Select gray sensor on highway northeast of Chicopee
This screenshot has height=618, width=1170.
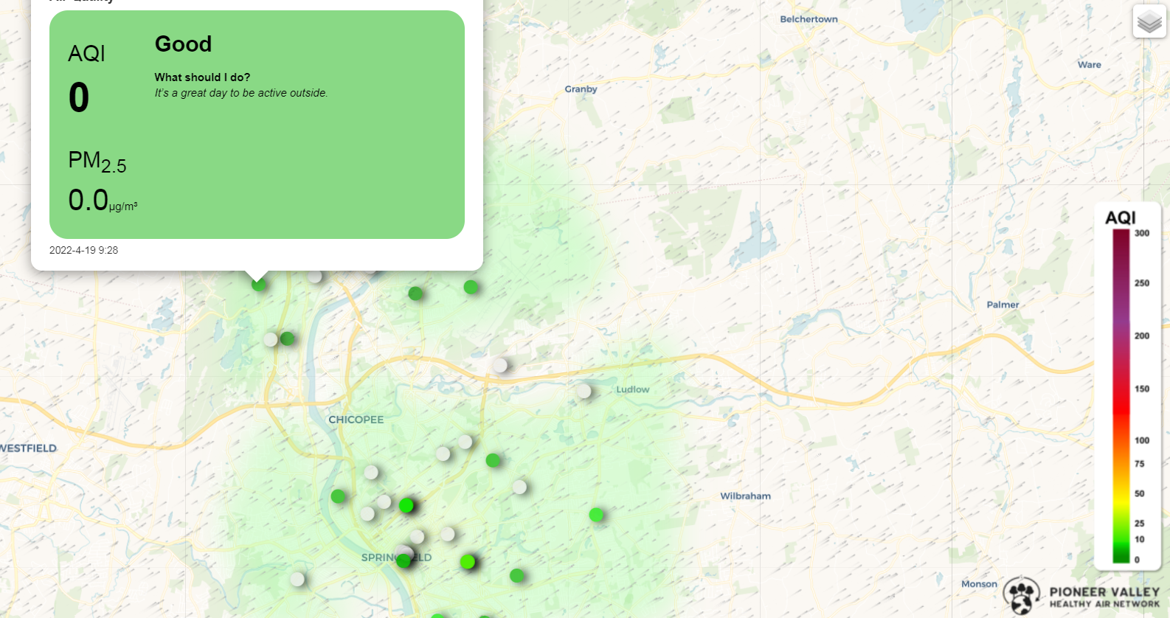500,365
